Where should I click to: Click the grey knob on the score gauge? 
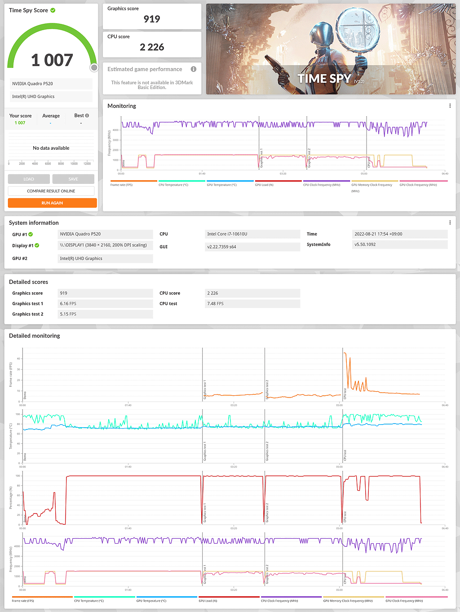pos(94,67)
